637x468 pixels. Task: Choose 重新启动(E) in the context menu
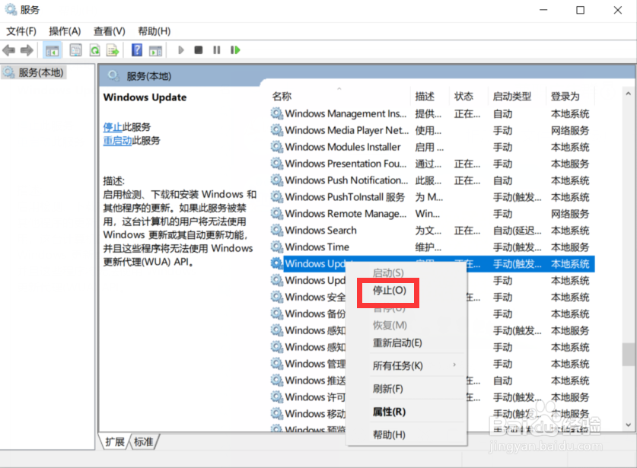coord(397,343)
